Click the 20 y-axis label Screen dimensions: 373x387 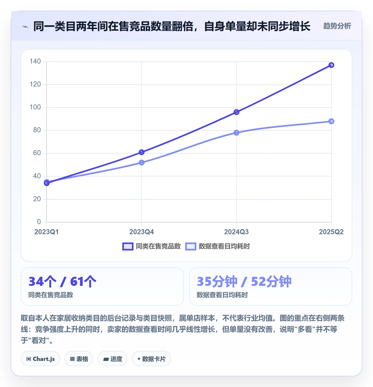click(37, 199)
